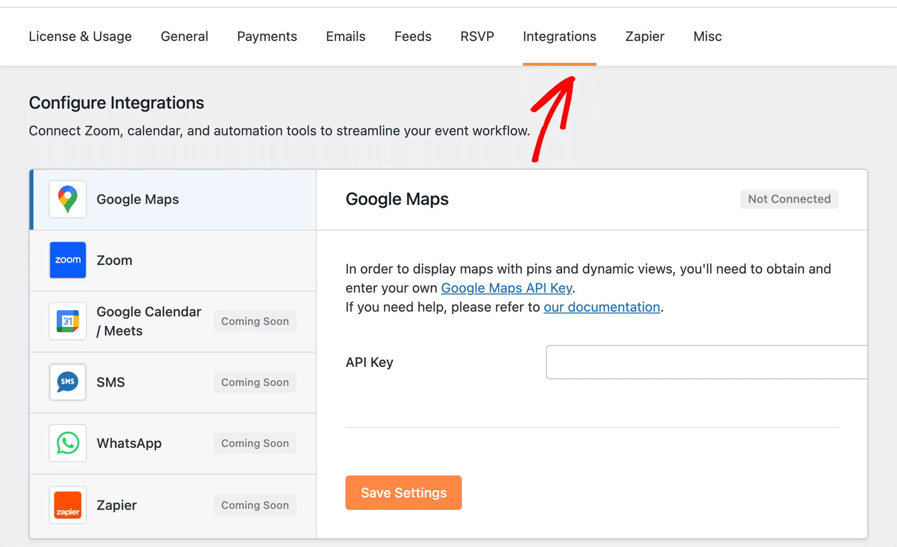Screen dimensions: 897x547
Task: Select Zapier label in the sidebar list
Action: point(117,505)
